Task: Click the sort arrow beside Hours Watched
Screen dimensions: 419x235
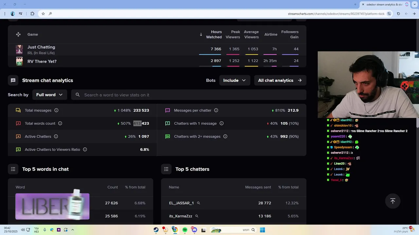Action: click(x=201, y=34)
